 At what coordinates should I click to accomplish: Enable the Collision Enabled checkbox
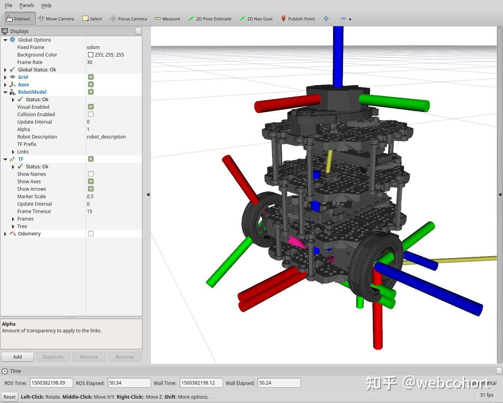tap(91, 114)
